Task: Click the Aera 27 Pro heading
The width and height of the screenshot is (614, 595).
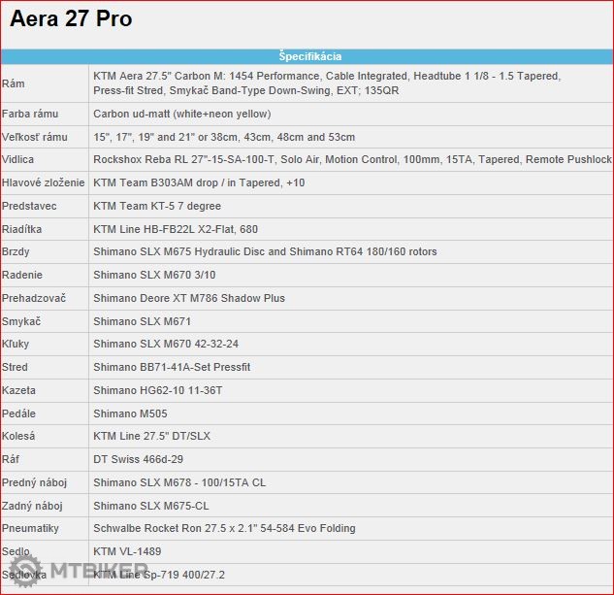Action: (x=71, y=19)
